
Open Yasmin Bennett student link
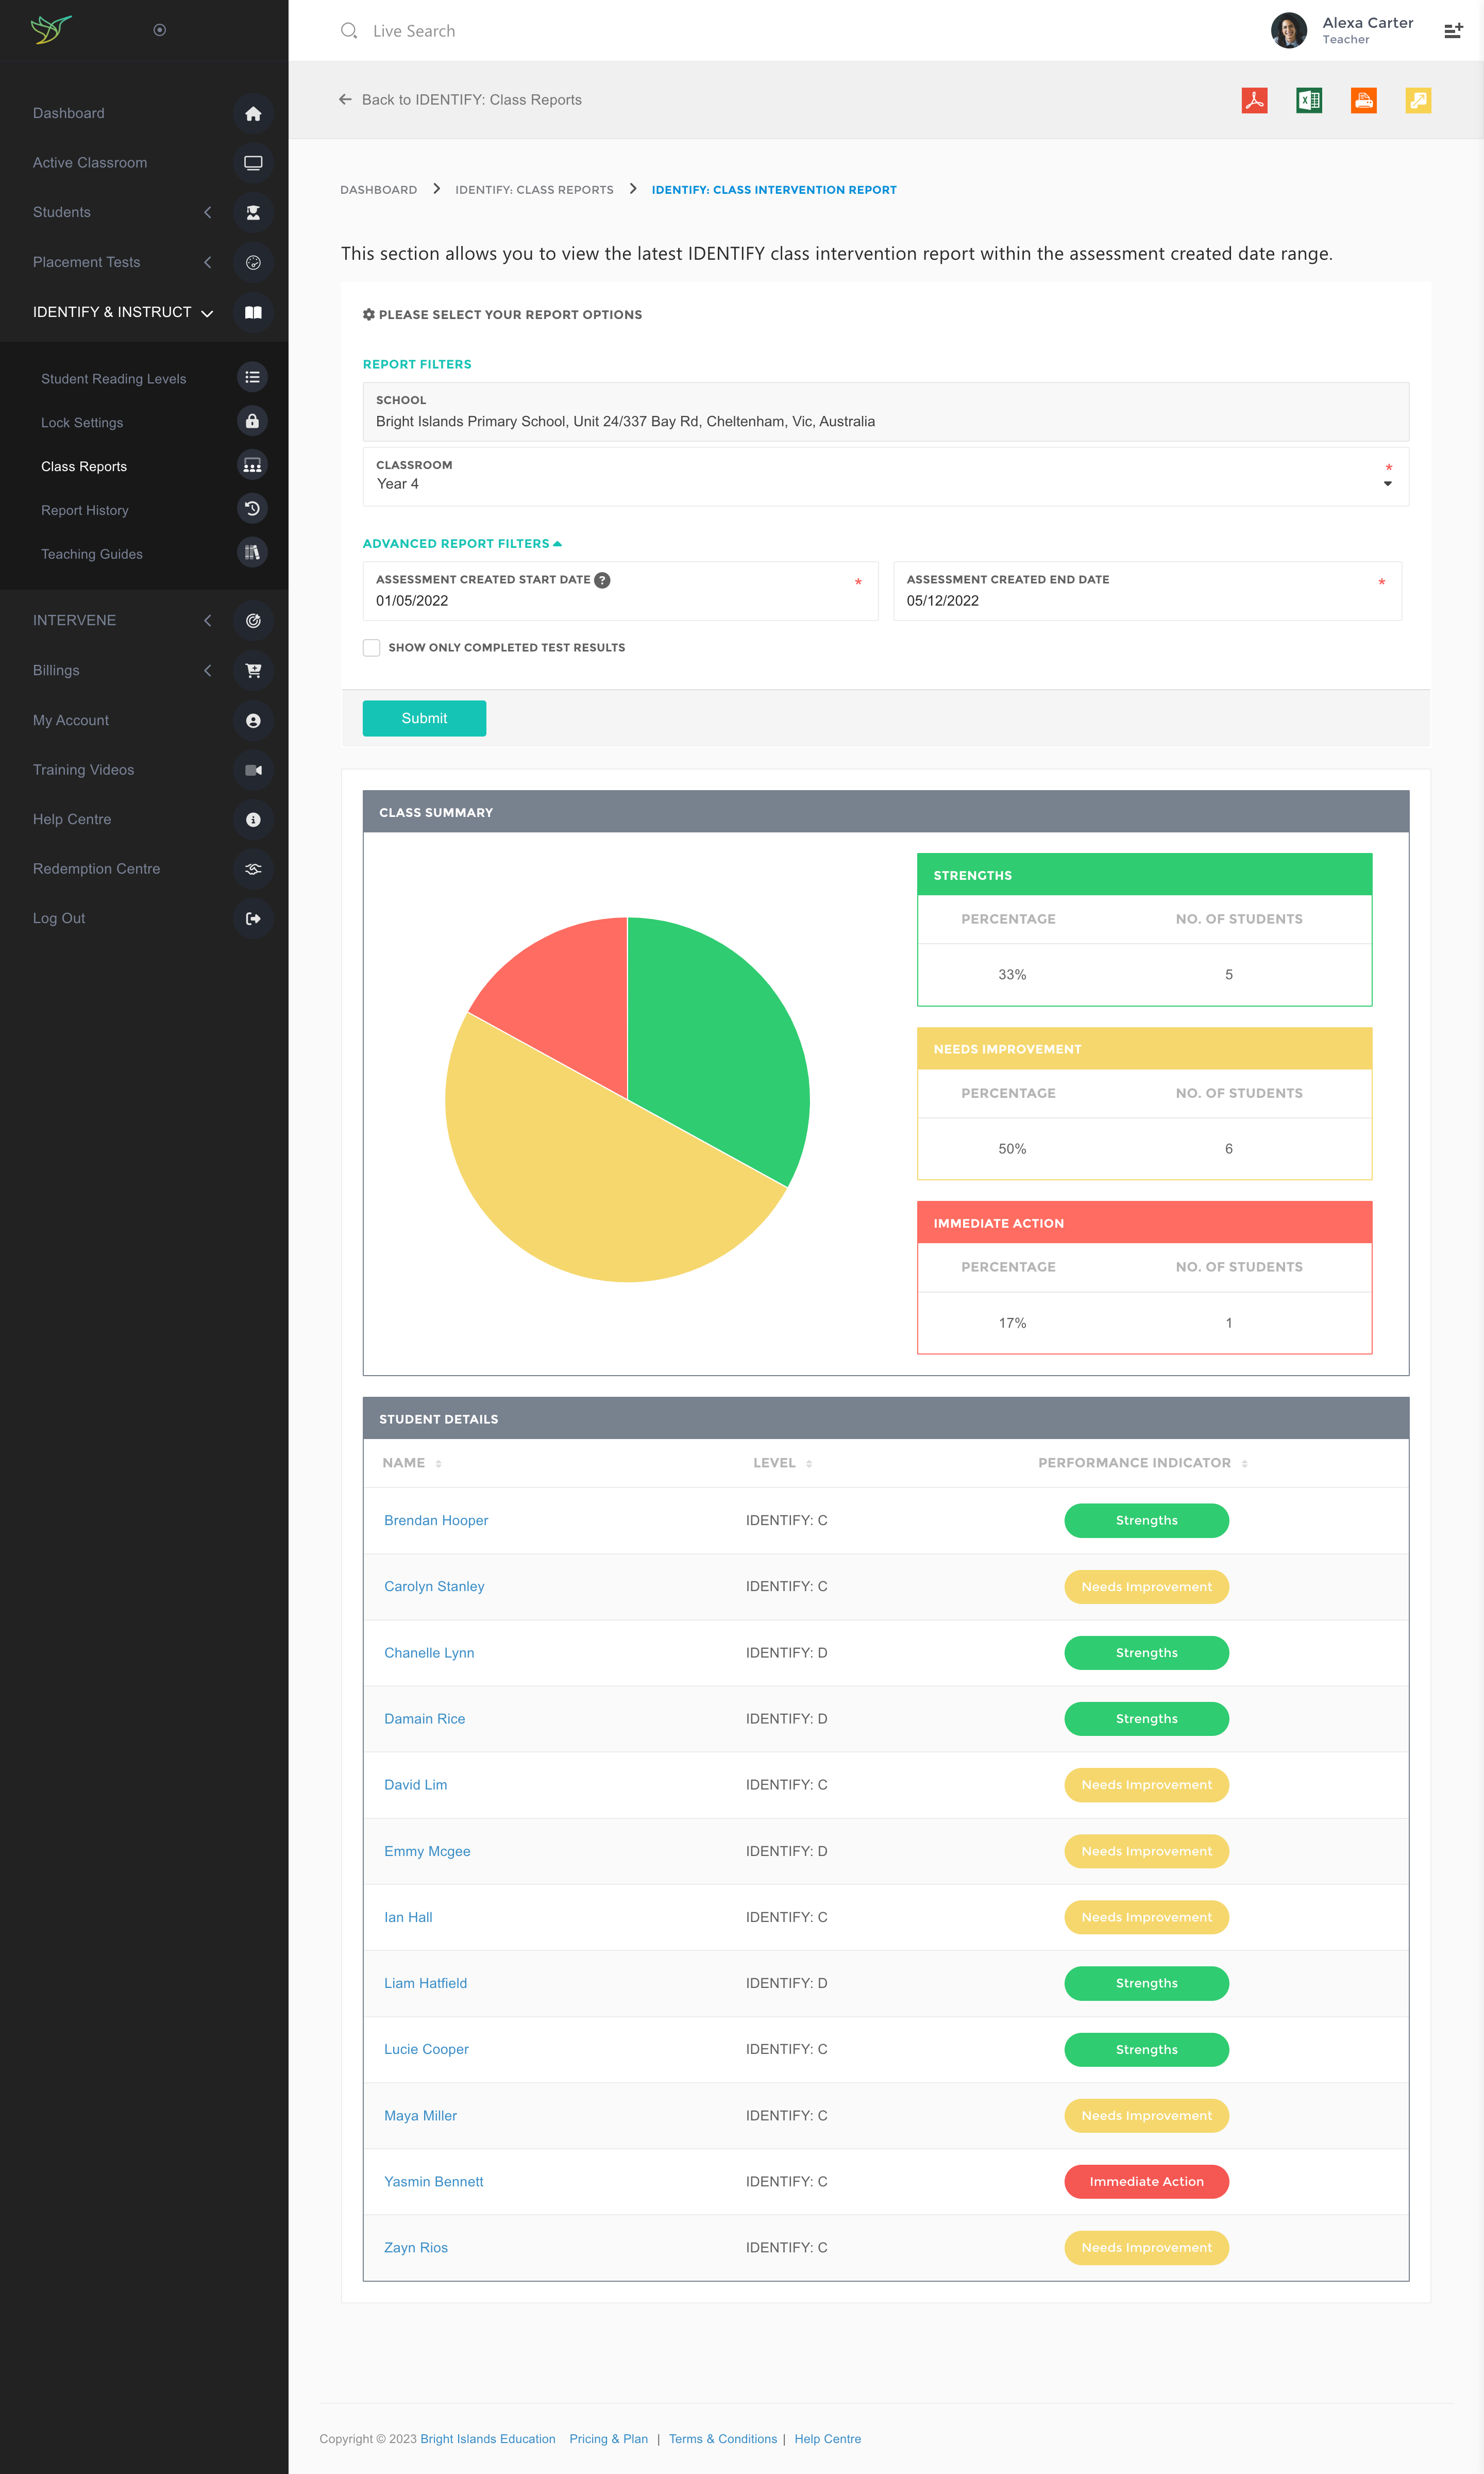pos(433,2181)
